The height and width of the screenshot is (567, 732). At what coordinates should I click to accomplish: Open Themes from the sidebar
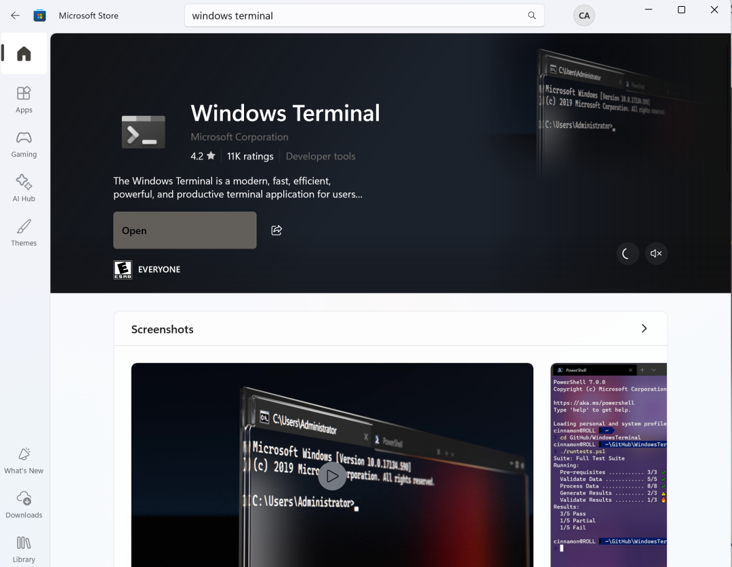coord(24,233)
